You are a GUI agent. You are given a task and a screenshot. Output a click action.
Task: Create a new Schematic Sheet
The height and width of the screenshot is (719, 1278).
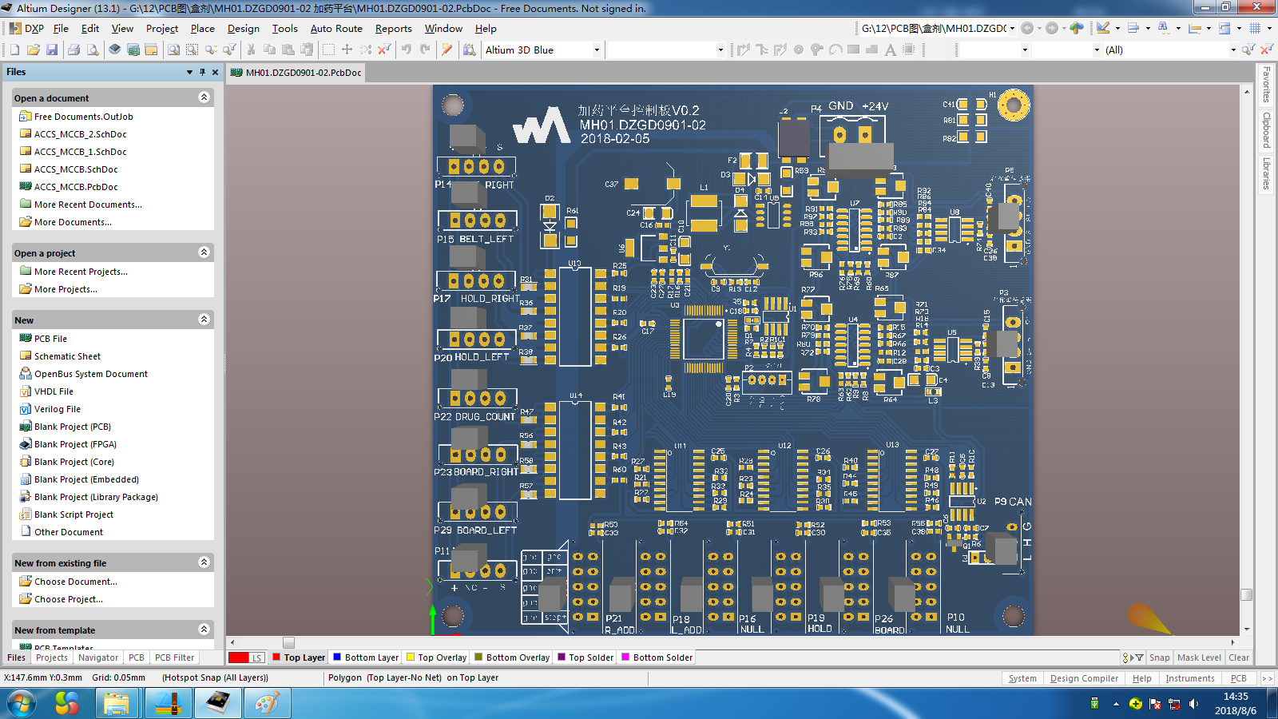click(x=67, y=356)
